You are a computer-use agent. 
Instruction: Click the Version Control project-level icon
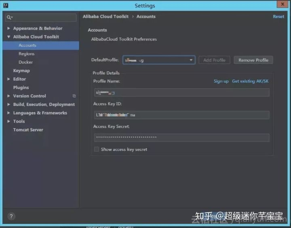point(74,96)
